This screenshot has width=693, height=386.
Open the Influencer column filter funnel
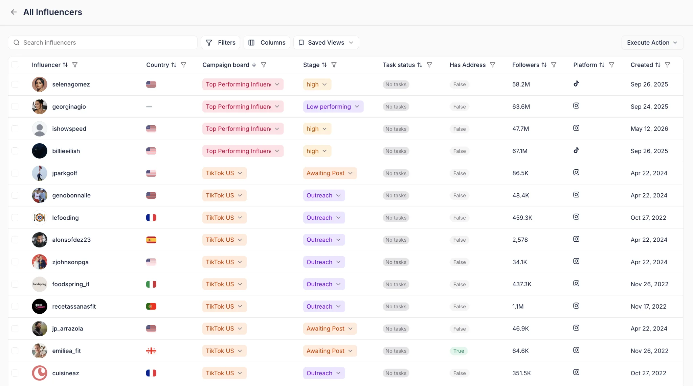tap(75, 65)
